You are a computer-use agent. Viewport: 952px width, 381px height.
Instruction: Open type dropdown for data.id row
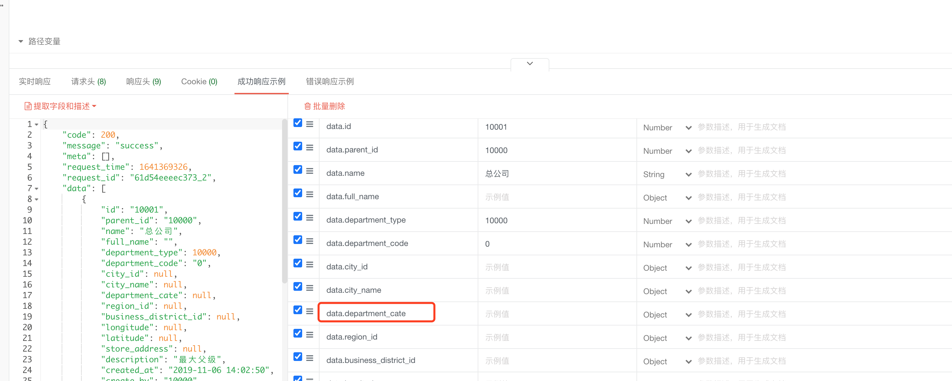click(x=667, y=128)
